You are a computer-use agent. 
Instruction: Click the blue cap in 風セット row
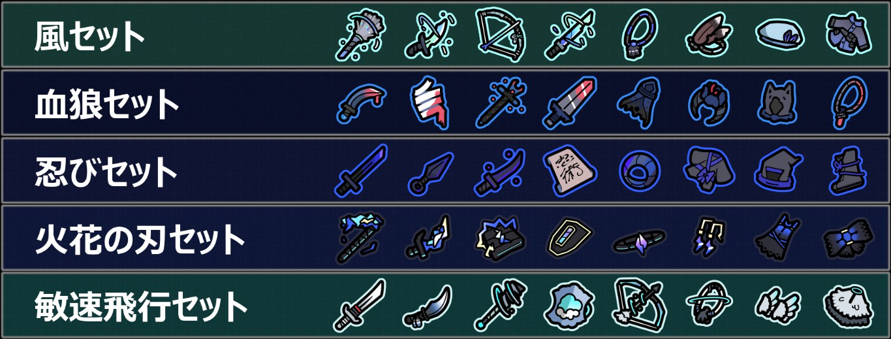(775, 34)
